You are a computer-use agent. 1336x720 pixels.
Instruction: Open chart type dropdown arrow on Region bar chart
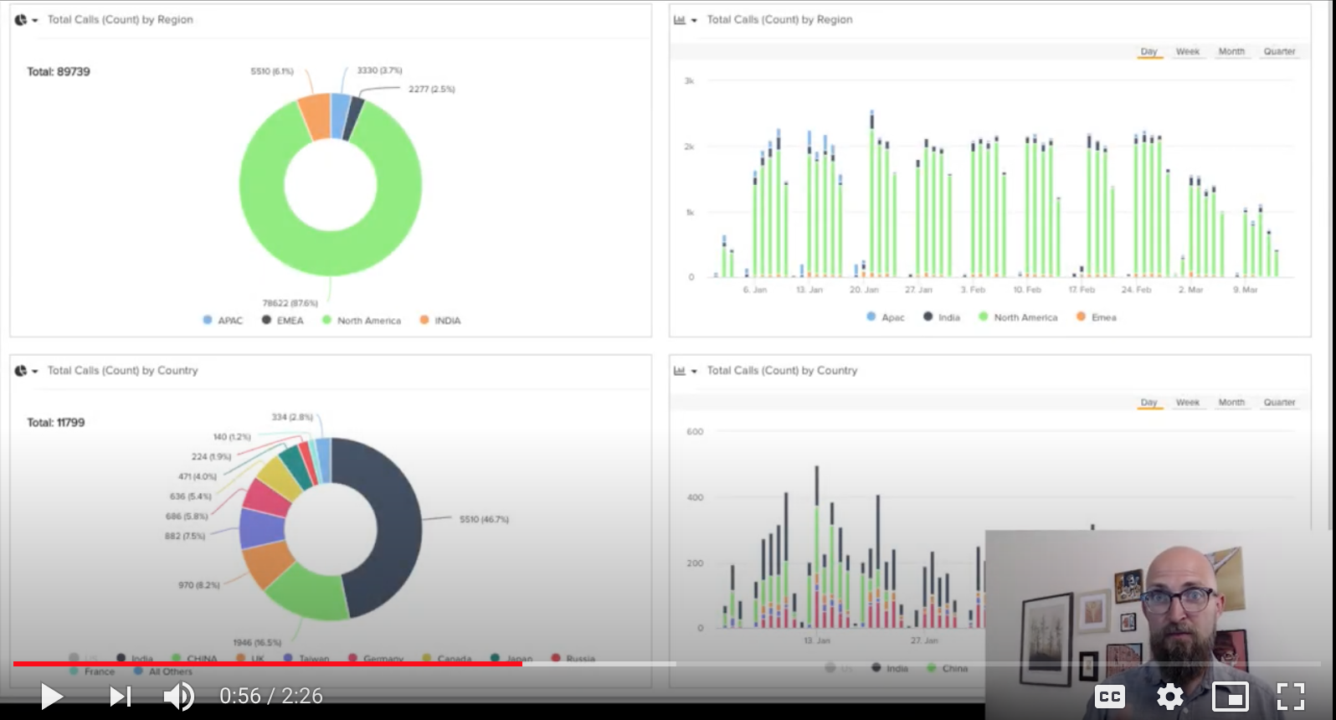(694, 21)
